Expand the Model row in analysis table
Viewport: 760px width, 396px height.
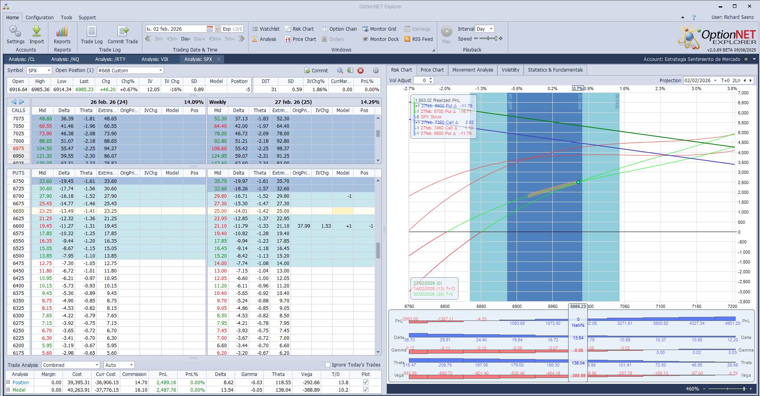(x=8, y=390)
